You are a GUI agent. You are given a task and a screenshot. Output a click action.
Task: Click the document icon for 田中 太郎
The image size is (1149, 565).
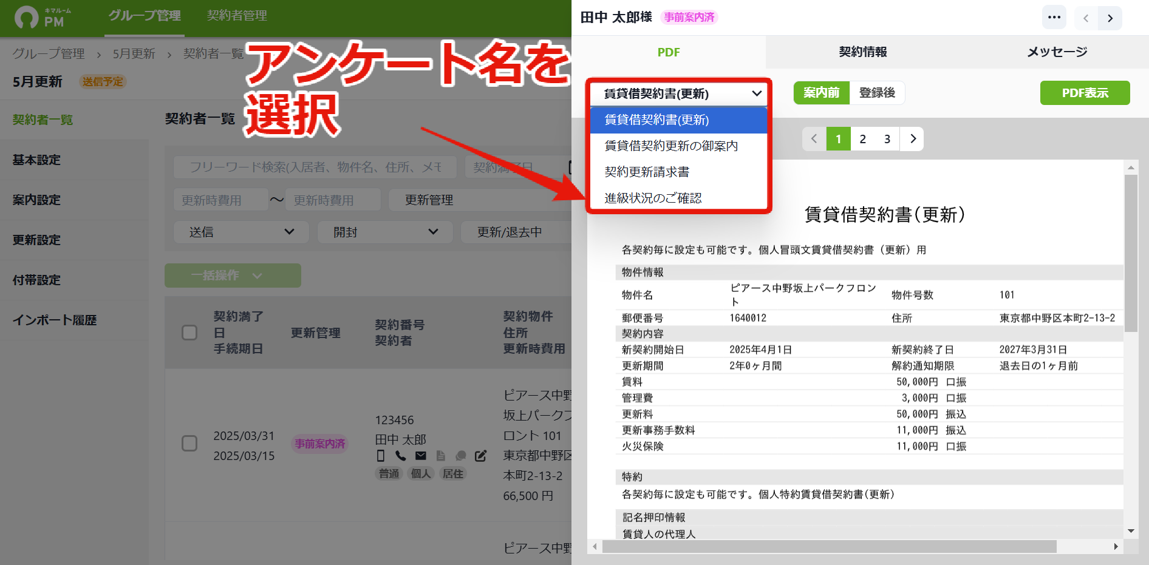point(441,456)
